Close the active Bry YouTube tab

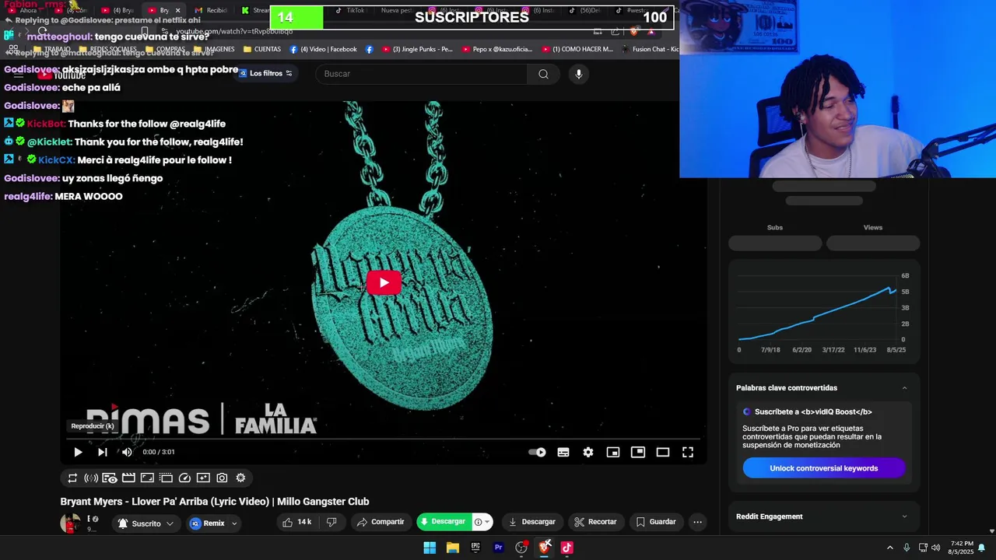[177, 10]
